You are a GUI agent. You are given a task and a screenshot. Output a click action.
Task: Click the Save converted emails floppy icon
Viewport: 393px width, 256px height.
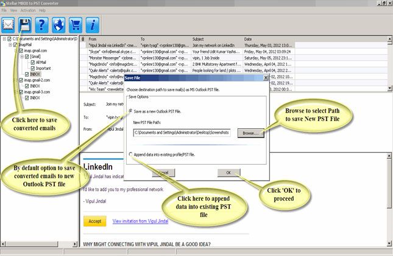pyautogui.click(x=25, y=25)
